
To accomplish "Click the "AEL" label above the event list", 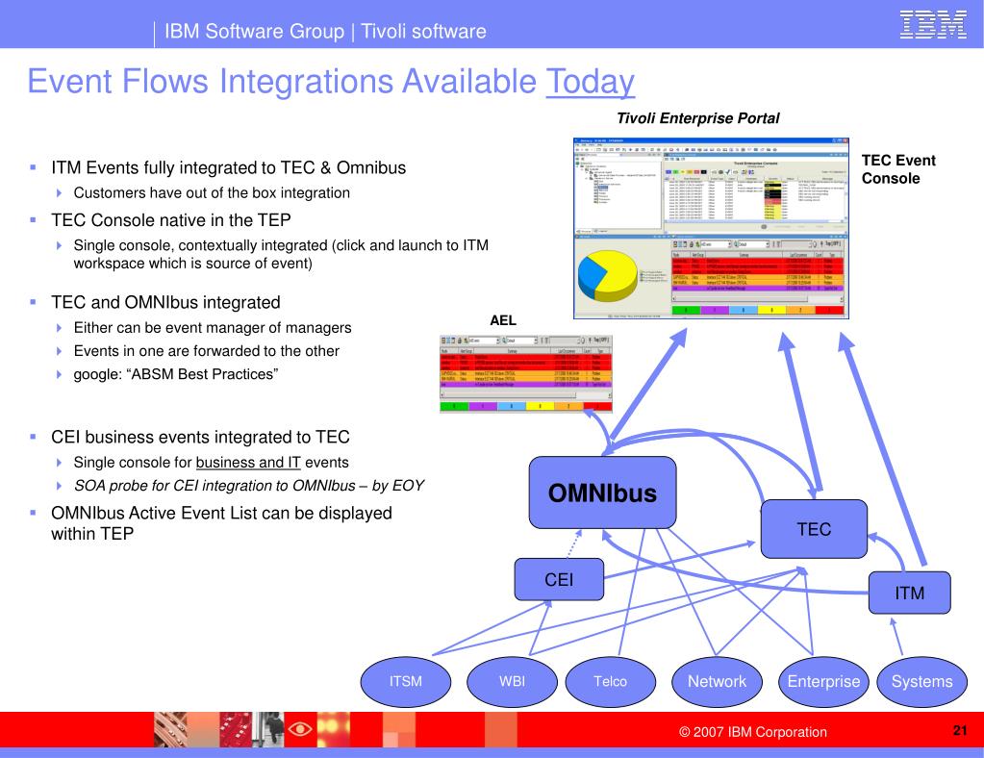I will click(503, 320).
